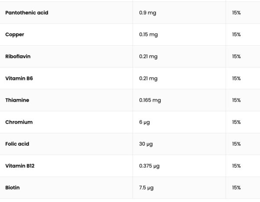Select the Vitamin B12 nutrient name
The width and height of the screenshot is (260, 202).
20,166
